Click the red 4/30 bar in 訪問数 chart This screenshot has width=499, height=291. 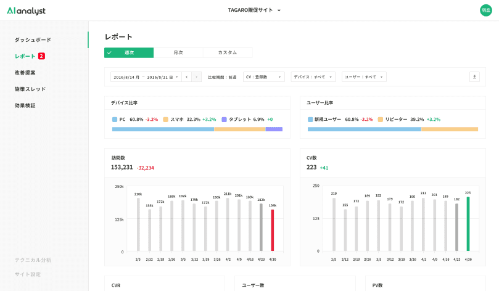[x=273, y=230]
